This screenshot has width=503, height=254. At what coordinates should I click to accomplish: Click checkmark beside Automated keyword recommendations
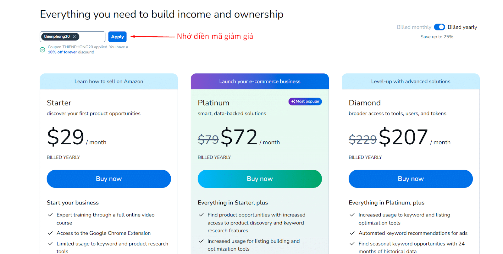[x=352, y=233]
